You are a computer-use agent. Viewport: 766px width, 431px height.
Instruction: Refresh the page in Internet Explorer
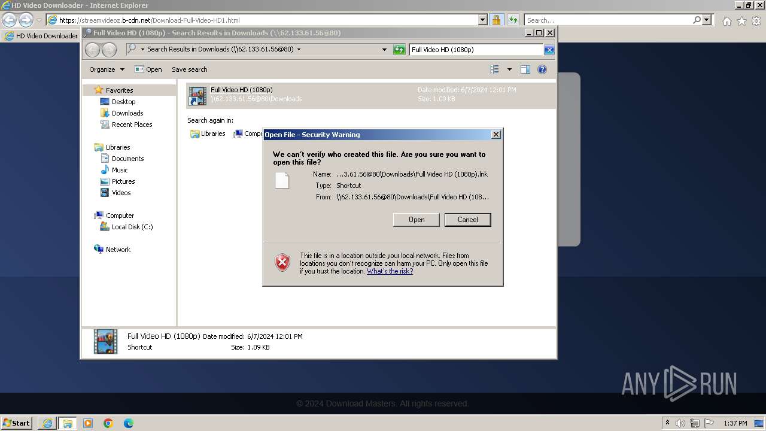(513, 20)
